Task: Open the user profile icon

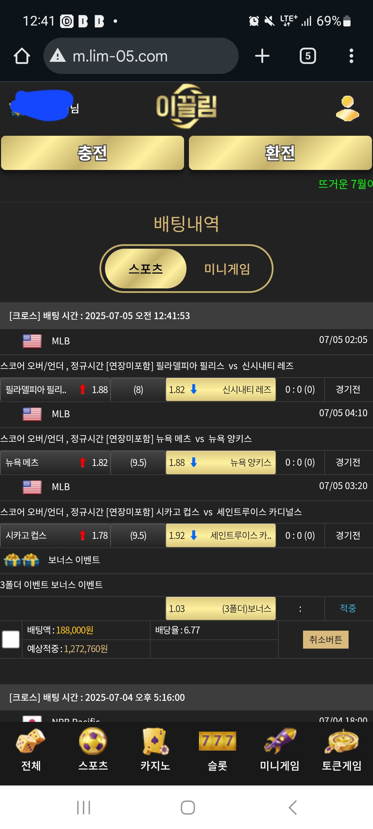Action: [x=347, y=108]
